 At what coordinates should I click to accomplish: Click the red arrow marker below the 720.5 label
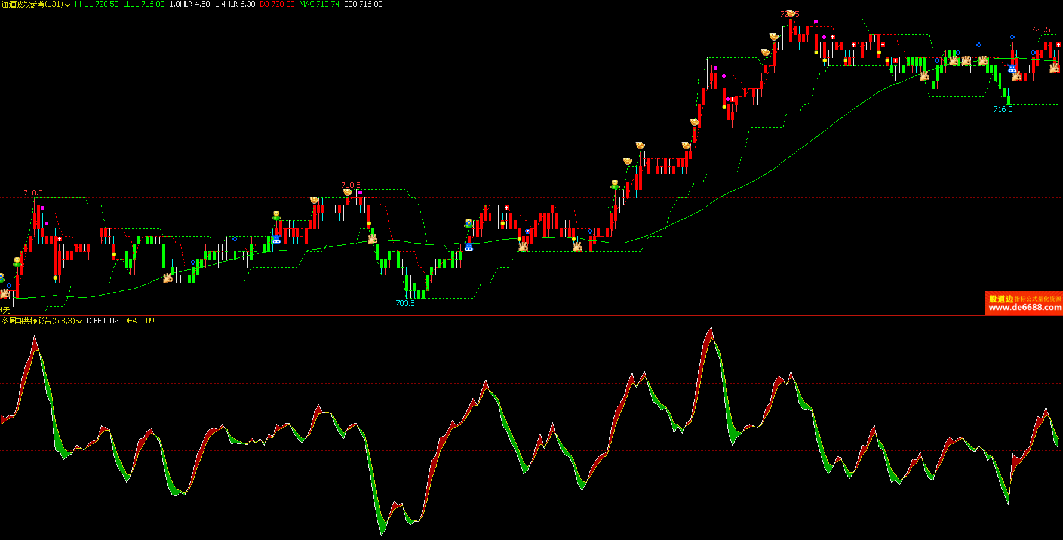pos(1058,45)
